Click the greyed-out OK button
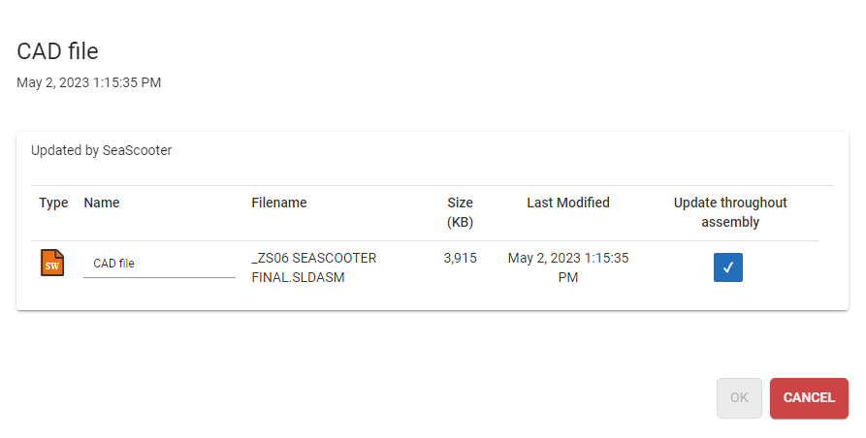Screen dimensions: 866x438 pyautogui.click(x=739, y=397)
